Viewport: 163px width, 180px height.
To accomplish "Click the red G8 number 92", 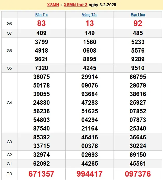I will [x=138, y=23].
